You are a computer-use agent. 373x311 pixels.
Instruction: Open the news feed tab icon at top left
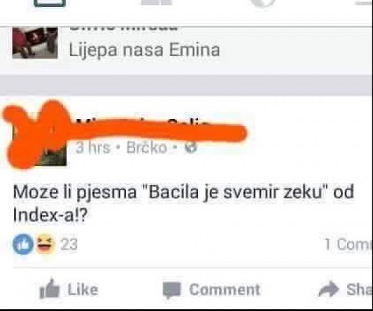point(50,3)
